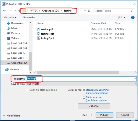Image resolution: width=138 pixels, height=121 pixels.
Task: Sort files by Name column
Action: point(40,23)
